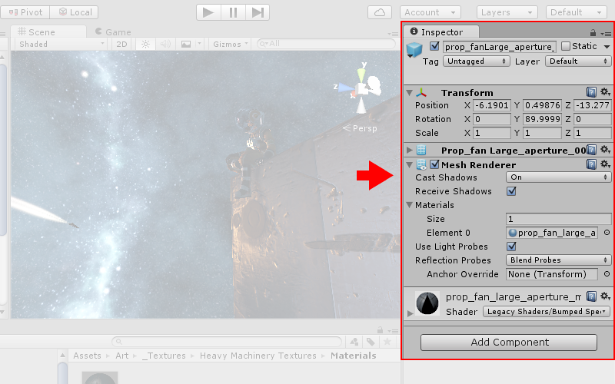Open the Default layout dropdown
The width and height of the screenshot is (615, 384).
pos(576,12)
